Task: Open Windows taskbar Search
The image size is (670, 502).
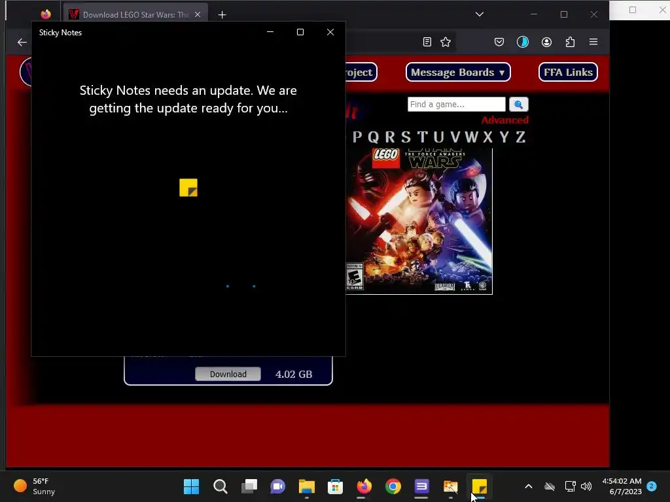Action: point(220,486)
